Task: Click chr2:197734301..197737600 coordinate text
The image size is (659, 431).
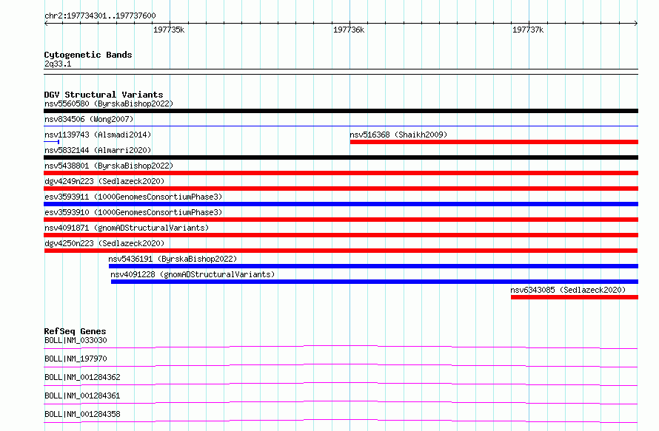Action: 100,16
